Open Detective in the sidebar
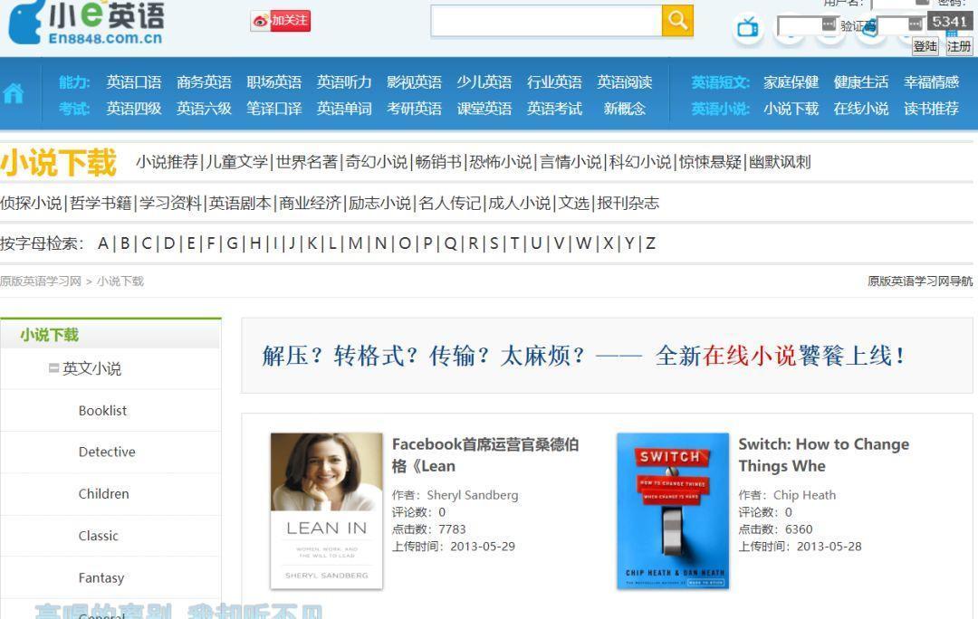The width and height of the screenshot is (978, 619). tap(107, 452)
